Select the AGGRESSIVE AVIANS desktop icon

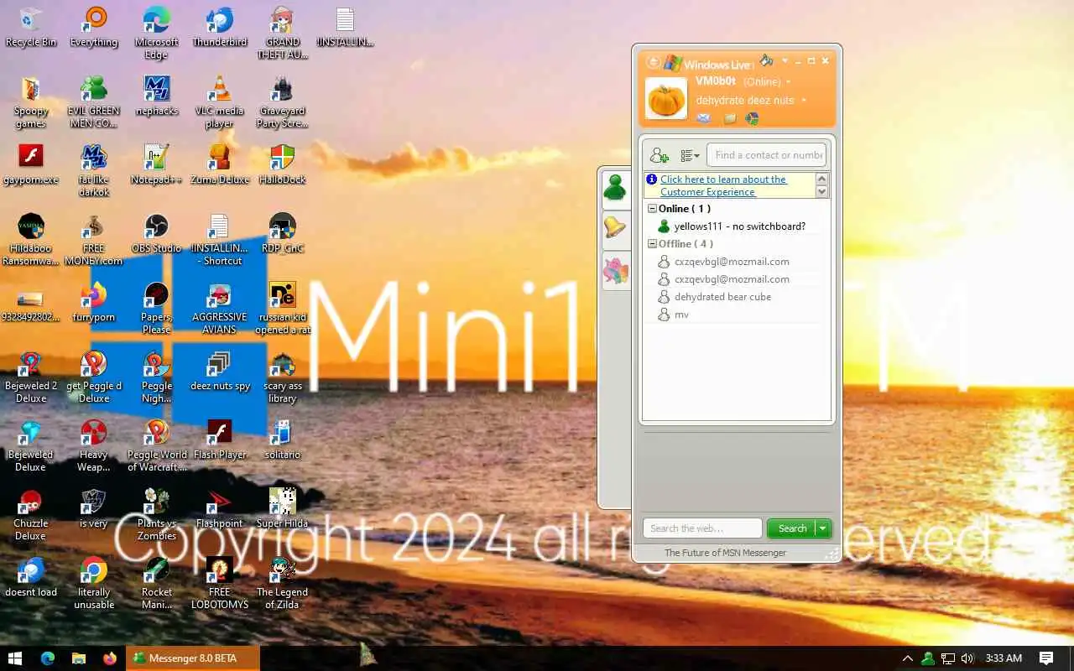[220, 308]
